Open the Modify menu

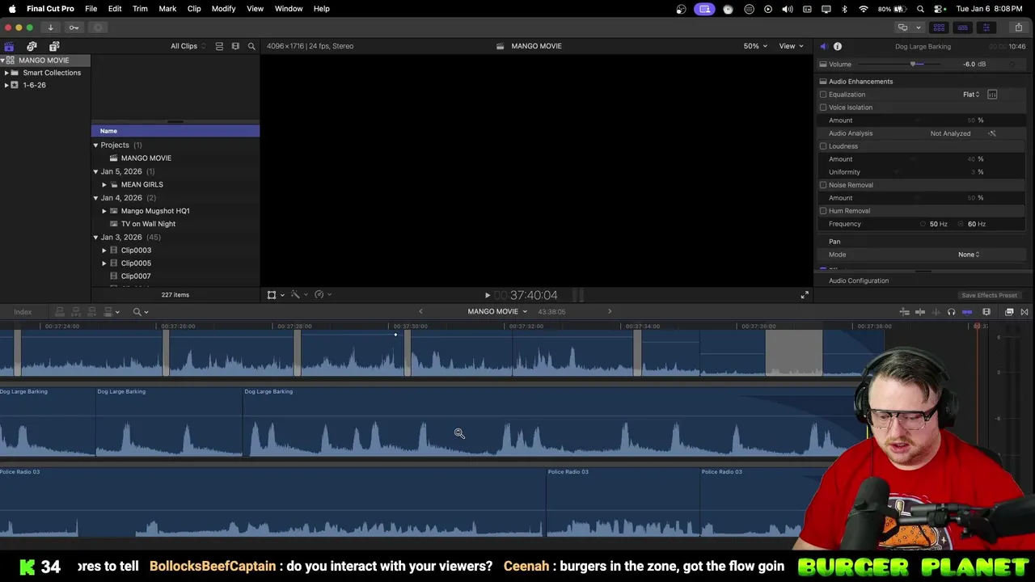point(223,9)
